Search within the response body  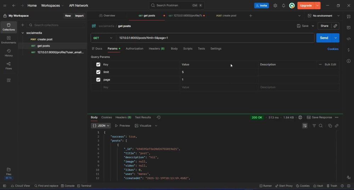pyautogui.click(x=321, y=126)
